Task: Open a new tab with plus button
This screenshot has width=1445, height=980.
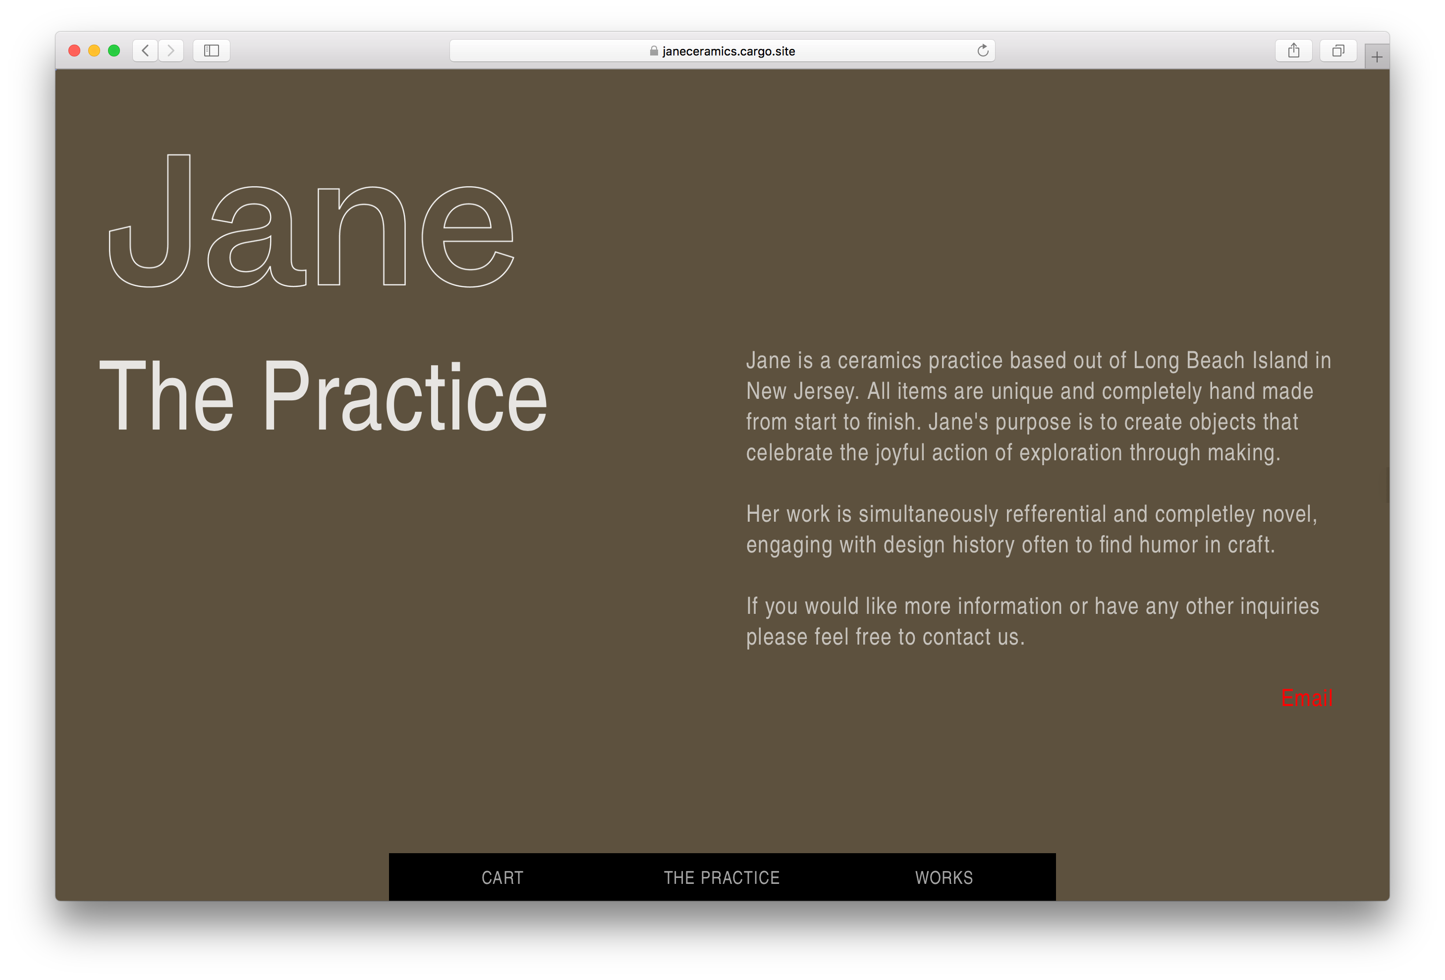Action: [1377, 57]
